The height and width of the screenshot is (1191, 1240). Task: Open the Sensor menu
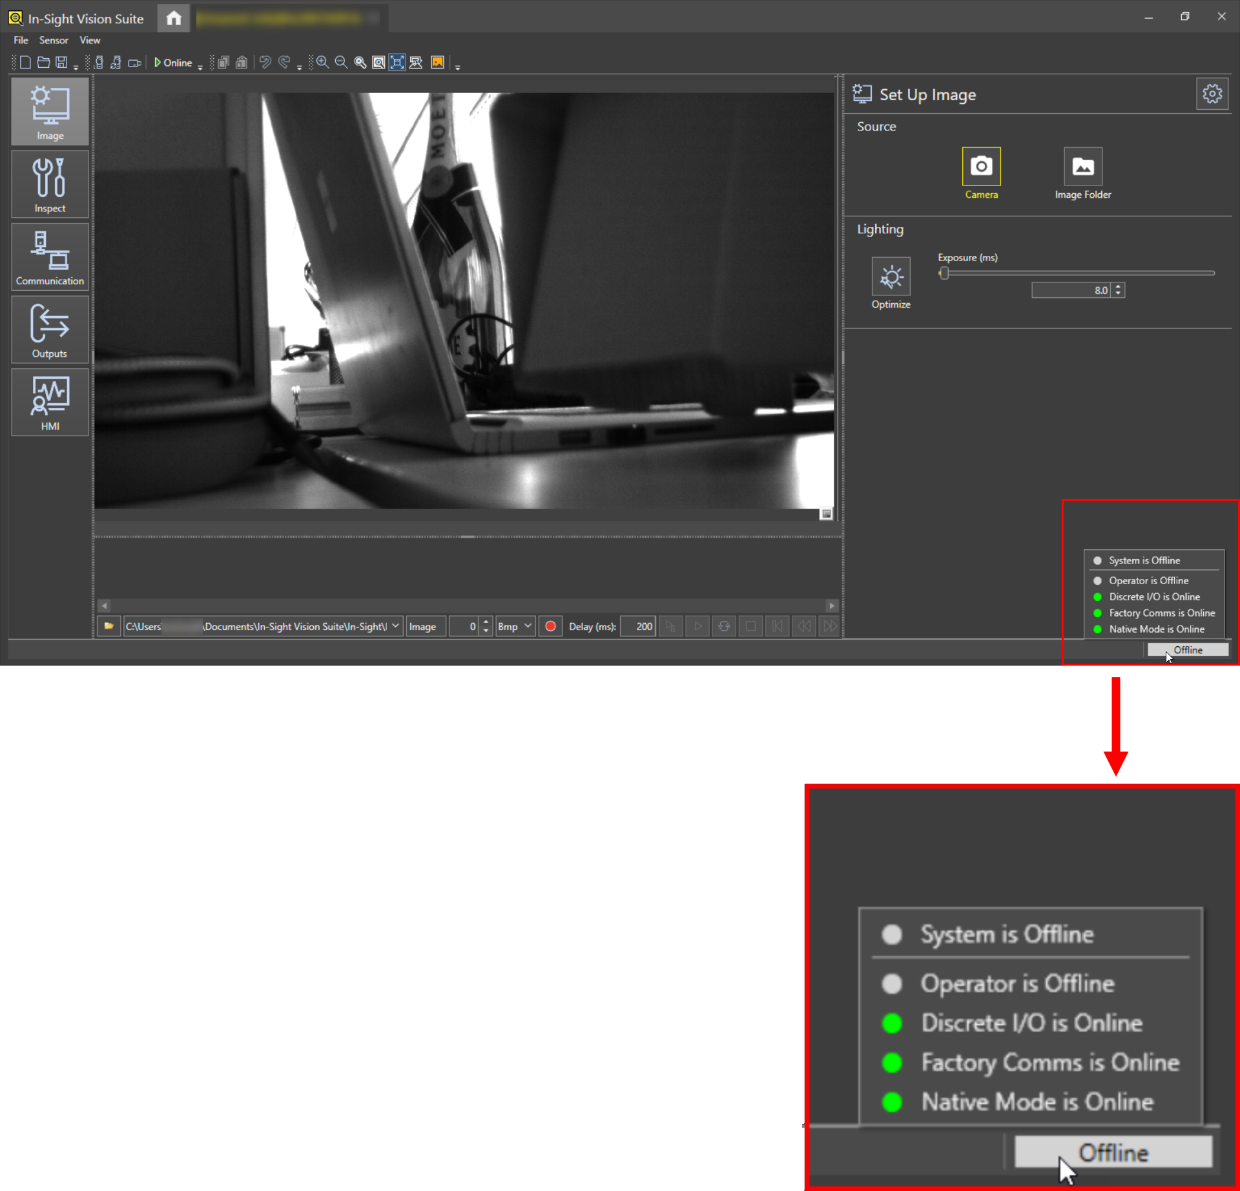pyautogui.click(x=54, y=40)
